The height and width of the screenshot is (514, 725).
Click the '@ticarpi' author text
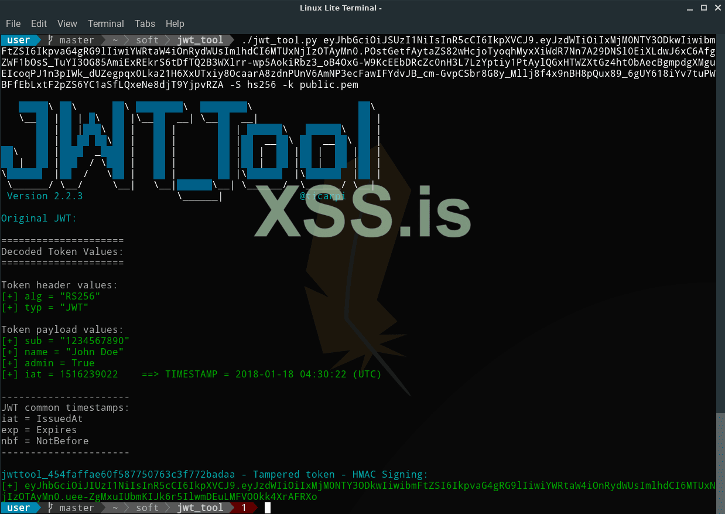[x=323, y=196]
